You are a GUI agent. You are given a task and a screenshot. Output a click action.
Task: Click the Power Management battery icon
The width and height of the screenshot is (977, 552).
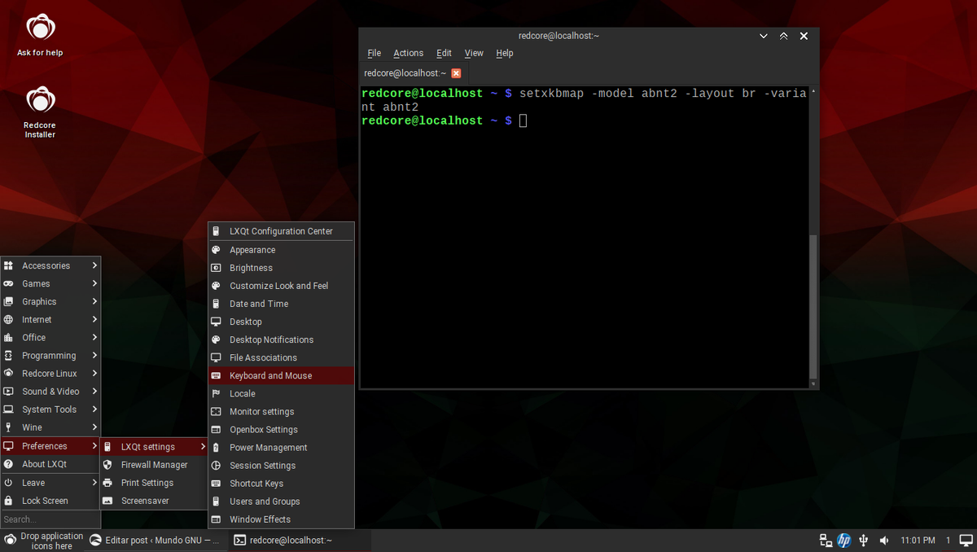point(216,448)
